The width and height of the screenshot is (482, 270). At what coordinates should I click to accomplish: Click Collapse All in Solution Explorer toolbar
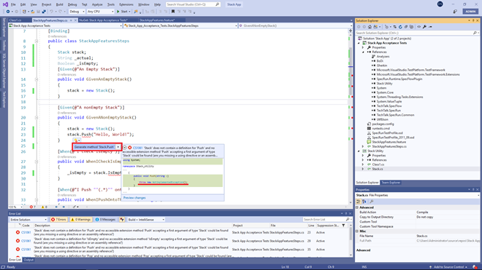tap(406, 27)
